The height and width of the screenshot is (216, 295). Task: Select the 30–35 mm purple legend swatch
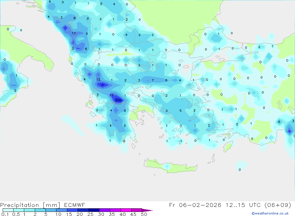(105, 210)
